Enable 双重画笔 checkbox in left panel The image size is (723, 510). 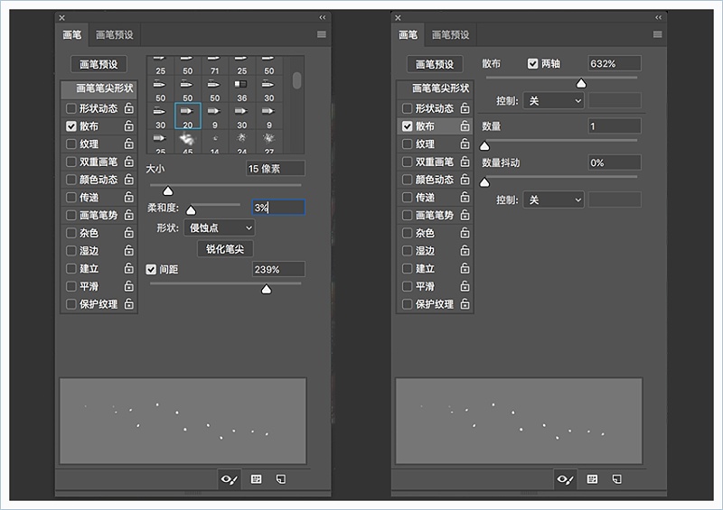pos(71,162)
